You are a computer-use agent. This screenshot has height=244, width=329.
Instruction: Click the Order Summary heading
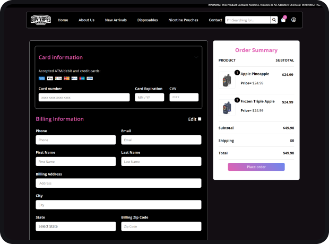click(256, 50)
